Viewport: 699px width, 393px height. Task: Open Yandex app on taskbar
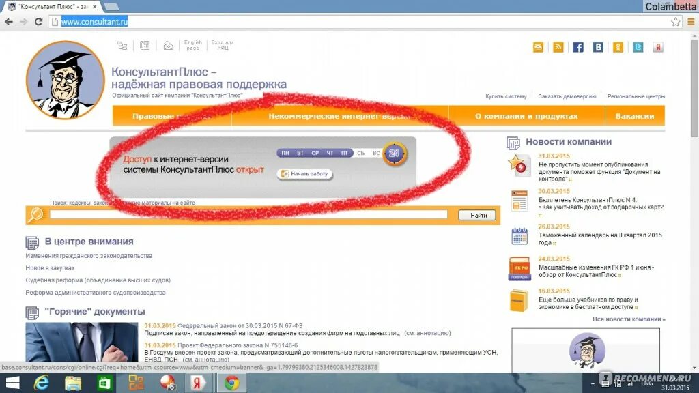(x=197, y=383)
